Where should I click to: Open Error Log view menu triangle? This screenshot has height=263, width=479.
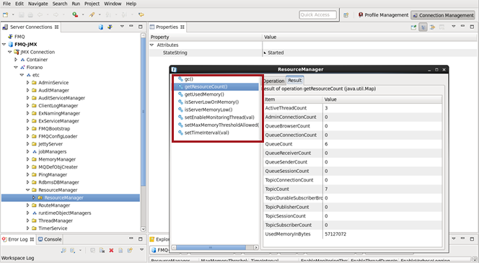click(141, 249)
